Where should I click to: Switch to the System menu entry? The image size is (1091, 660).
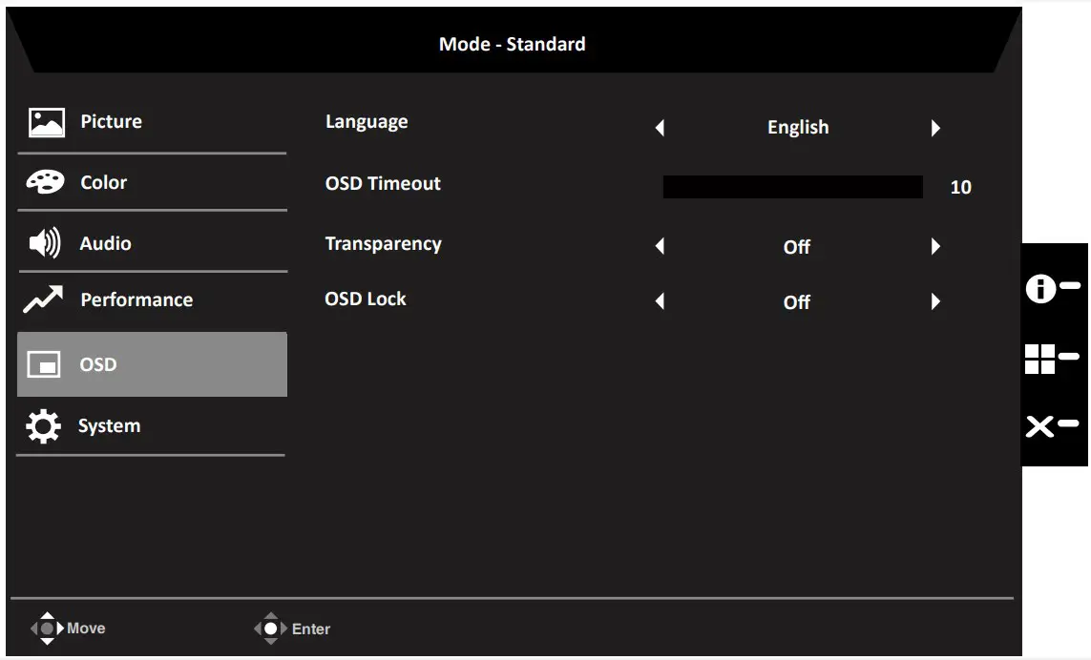[109, 425]
